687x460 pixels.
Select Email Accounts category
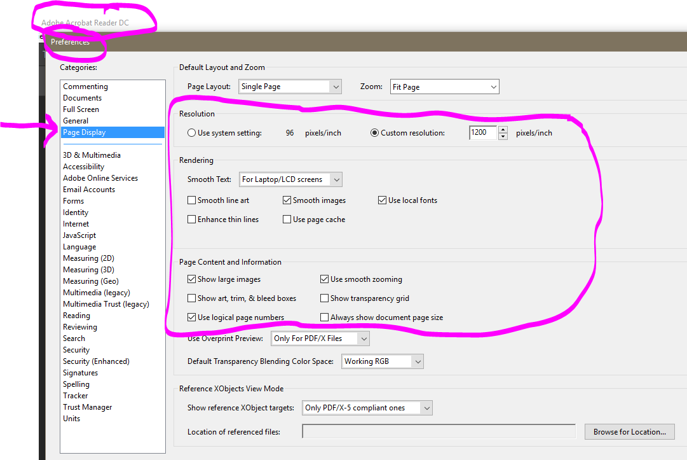(x=89, y=190)
